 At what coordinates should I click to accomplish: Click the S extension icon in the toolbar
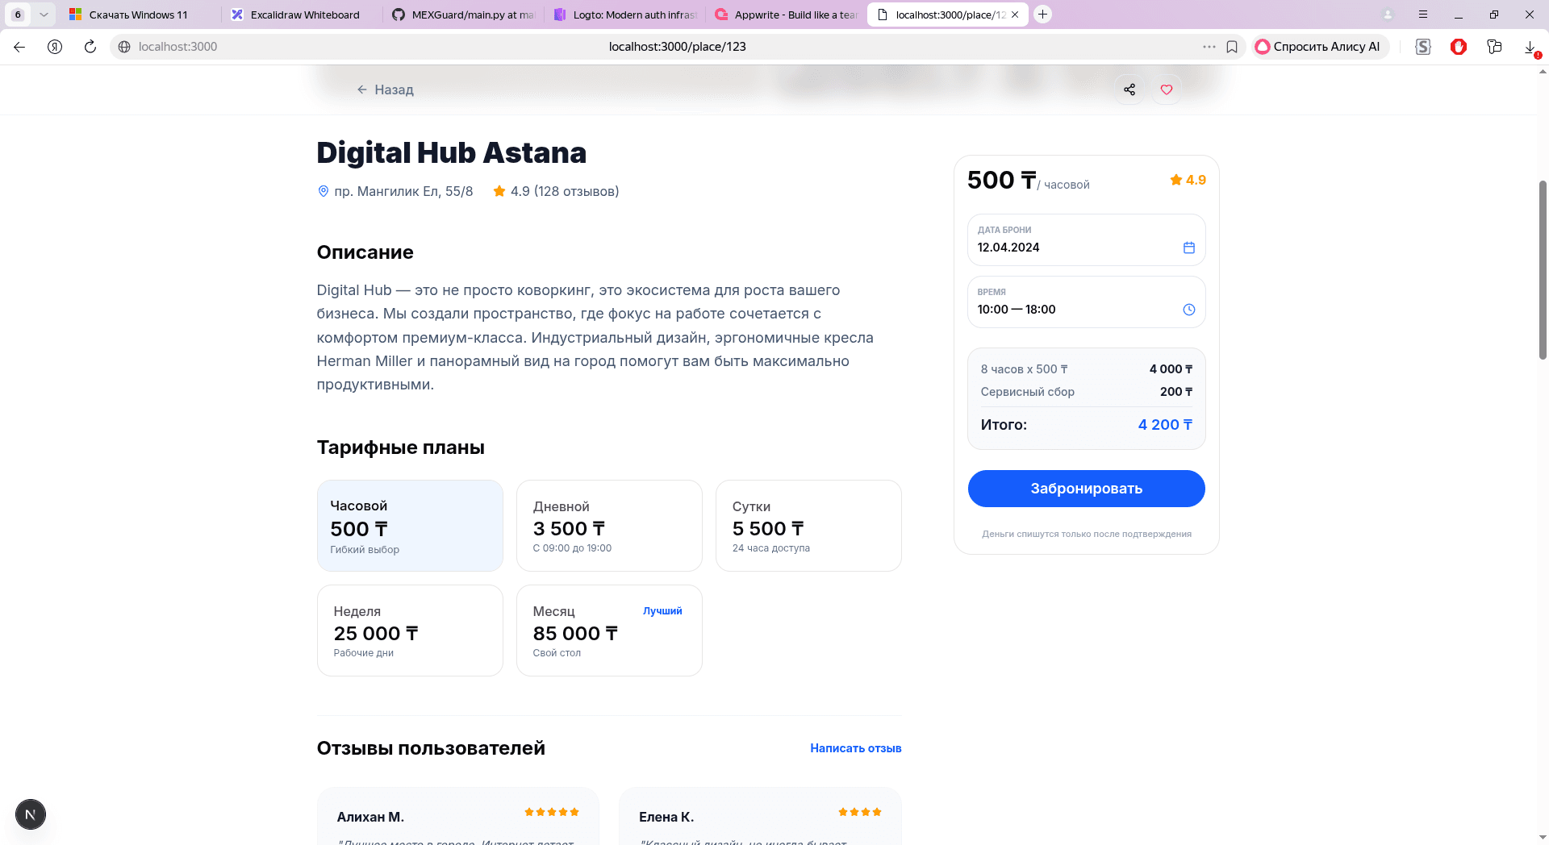point(1423,47)
